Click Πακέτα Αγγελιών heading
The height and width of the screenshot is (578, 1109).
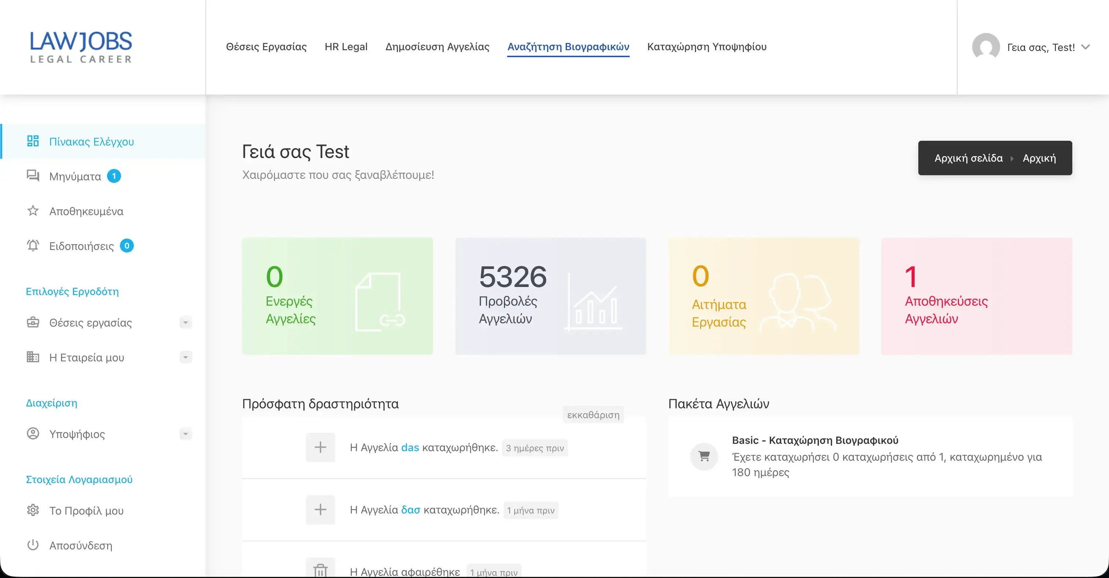coord(718,404)
